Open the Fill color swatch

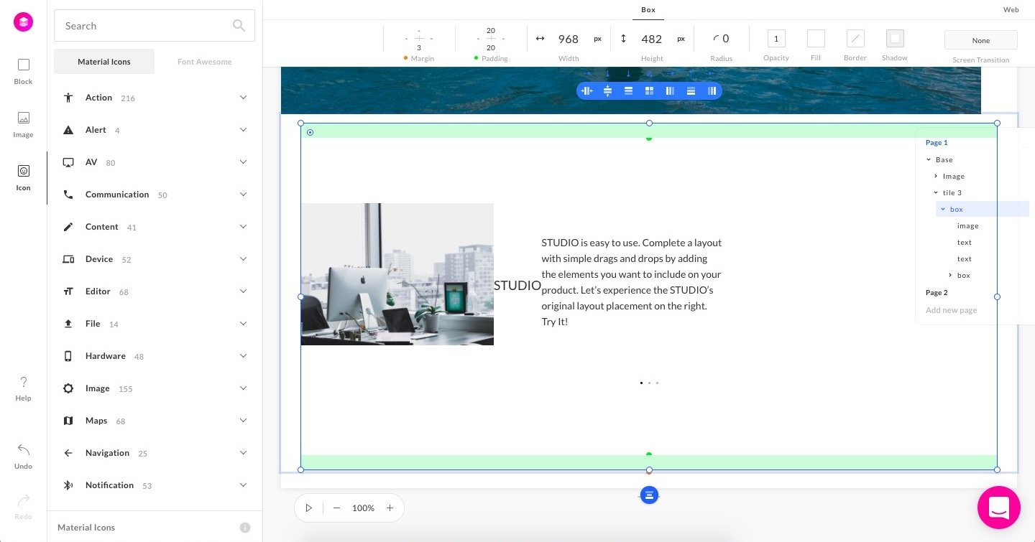pos(816,39)
